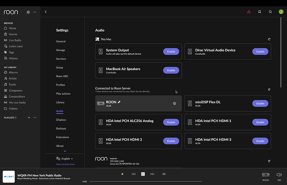Viewport: 287px width, 185px height.
Task: Open Displays settings tab
Action: coord(61,120)
